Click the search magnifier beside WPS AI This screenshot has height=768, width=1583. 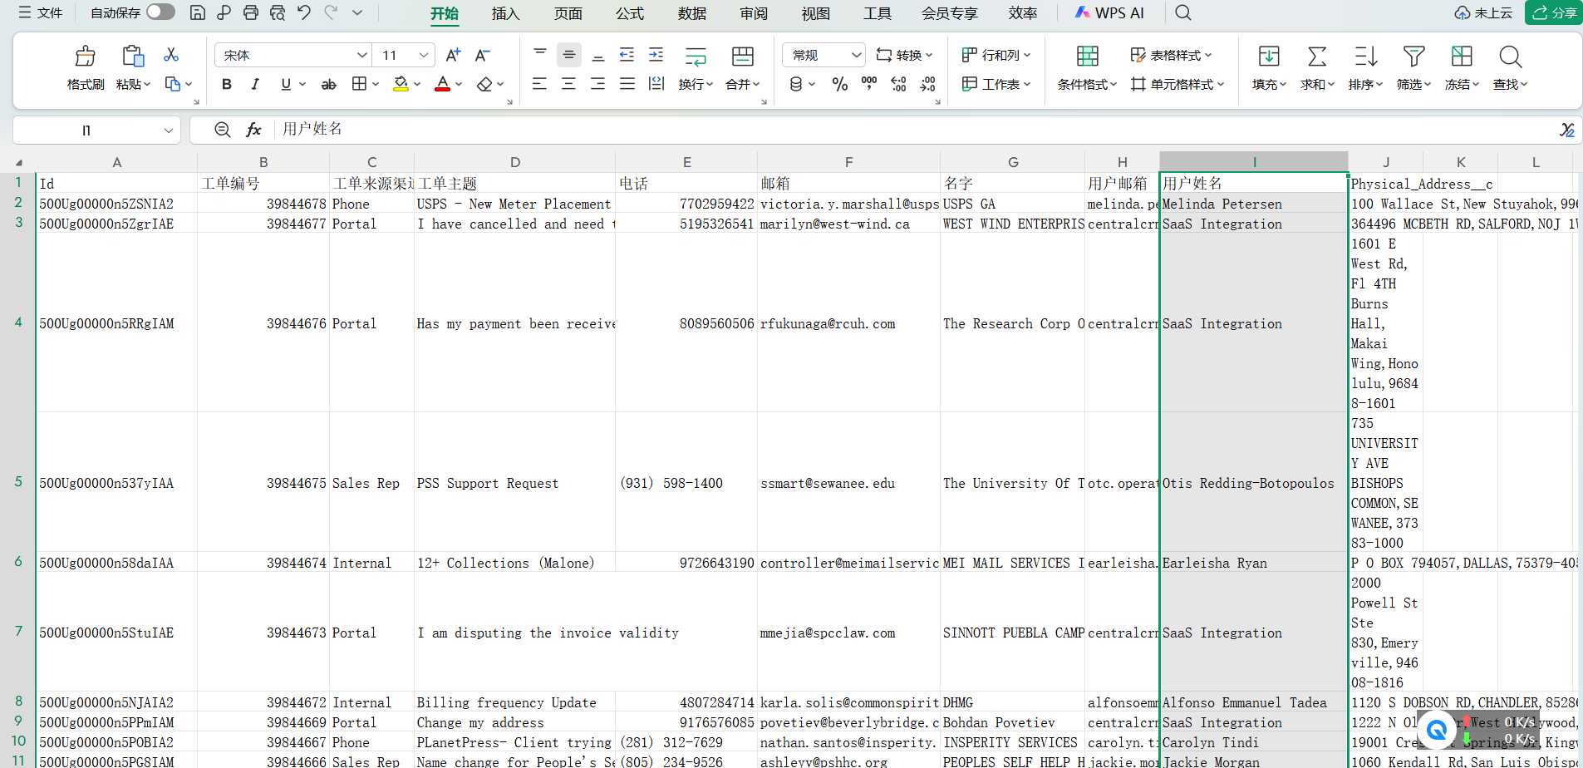click(1183, 12)
